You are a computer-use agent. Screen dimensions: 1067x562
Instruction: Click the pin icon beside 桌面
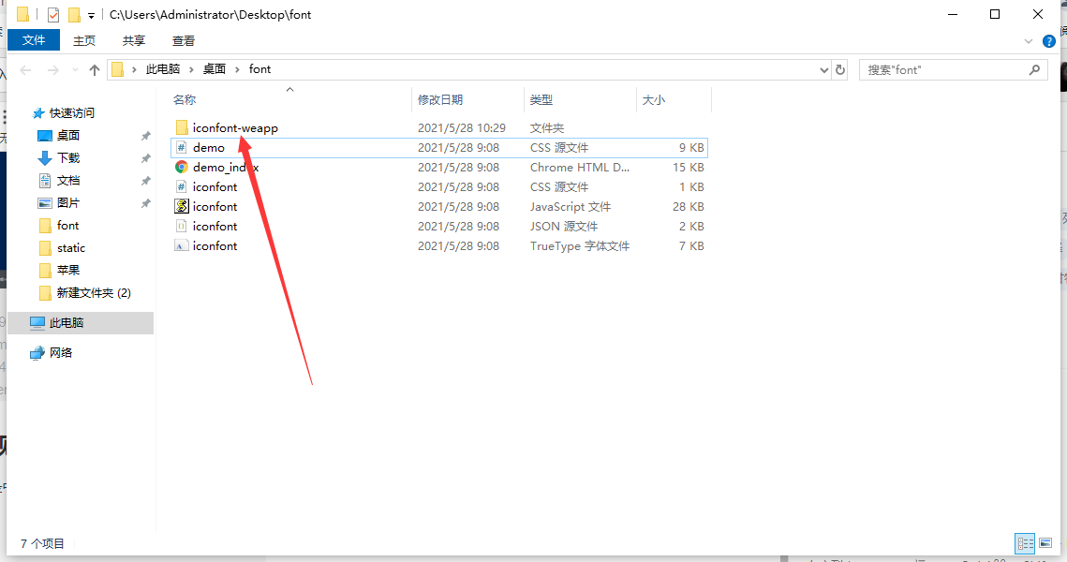point(145,136)
